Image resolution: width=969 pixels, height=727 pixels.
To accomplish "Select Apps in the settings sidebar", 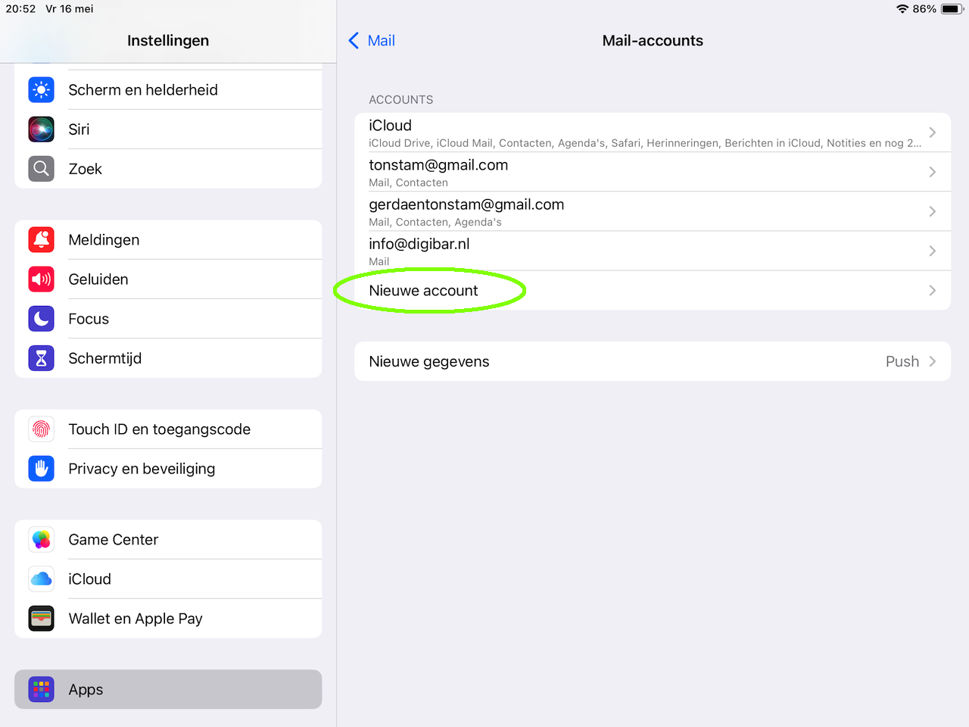I will (x=168, y=689).
